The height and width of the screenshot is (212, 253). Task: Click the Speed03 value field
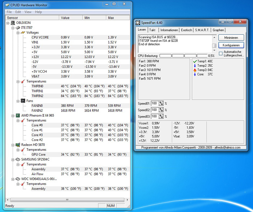155,117
